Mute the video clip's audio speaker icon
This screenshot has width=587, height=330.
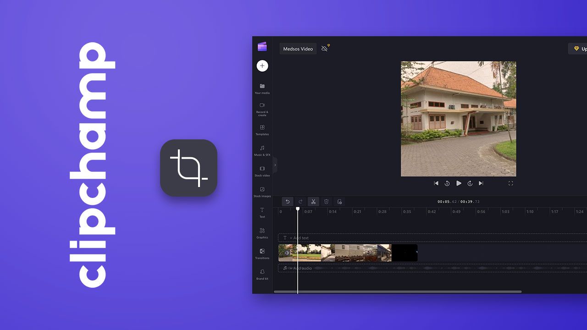[x=287, y=253]
